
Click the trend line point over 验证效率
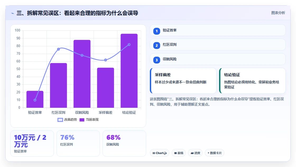tap(35, 100)
